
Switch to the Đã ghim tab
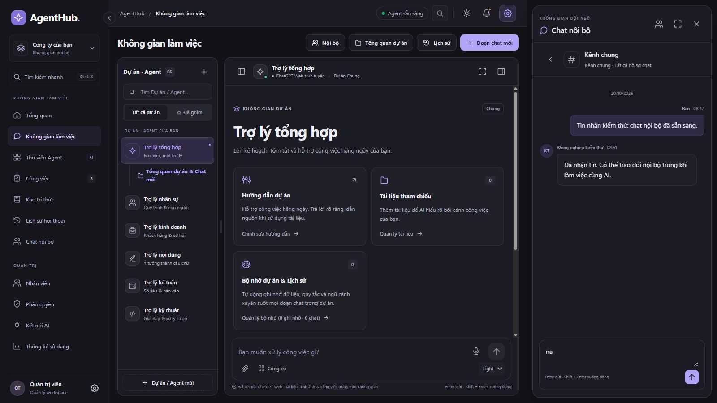pyautogui.click(x=189, y=112)
